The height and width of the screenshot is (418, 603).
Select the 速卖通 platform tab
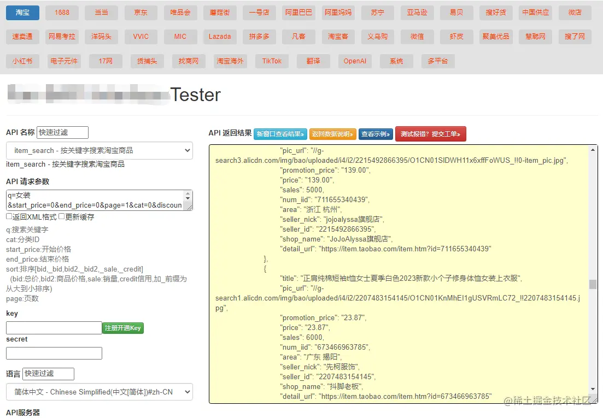pos(23,37)
